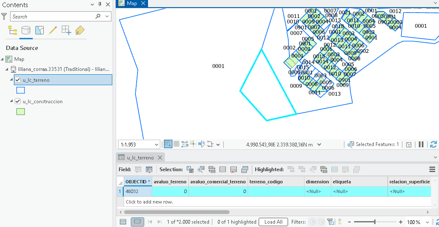
Task: Click the Load All button
Action: tap(273, 222)
